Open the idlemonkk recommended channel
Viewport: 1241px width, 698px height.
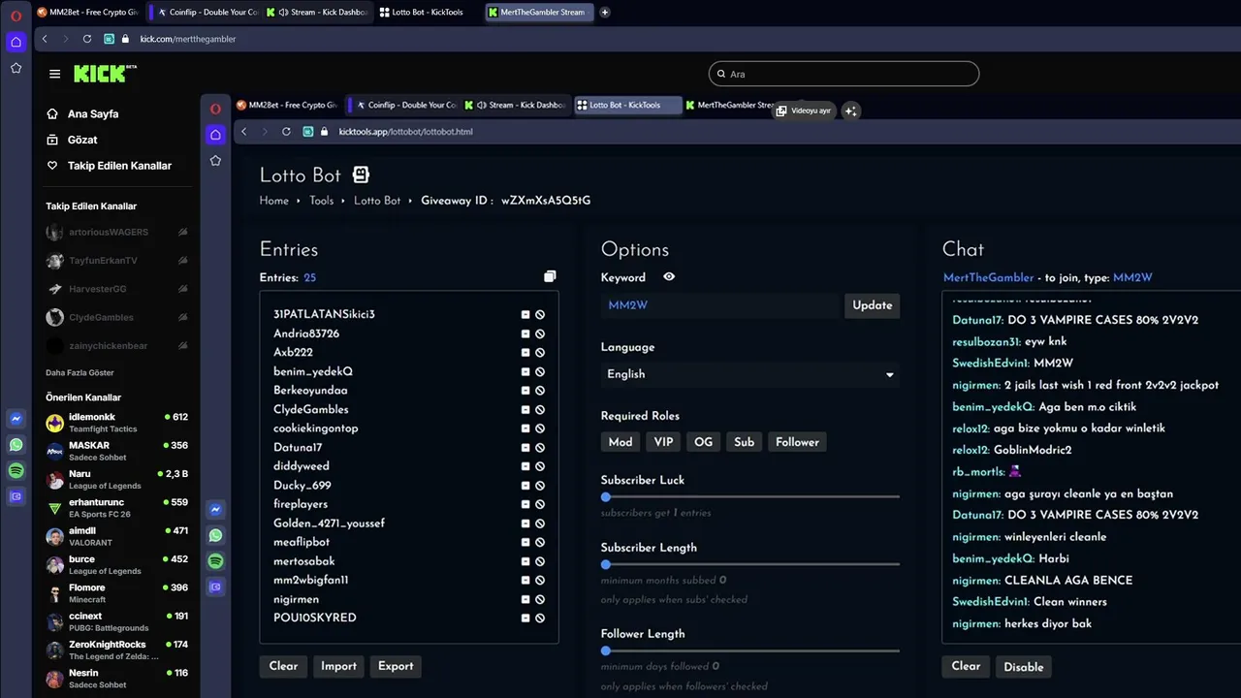(x=116, y=423)
